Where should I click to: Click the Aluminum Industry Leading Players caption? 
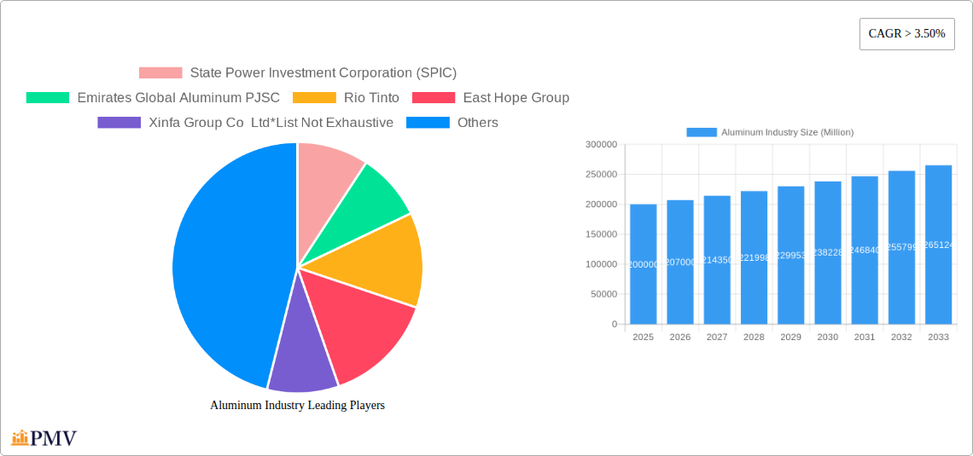coord(297,405)
